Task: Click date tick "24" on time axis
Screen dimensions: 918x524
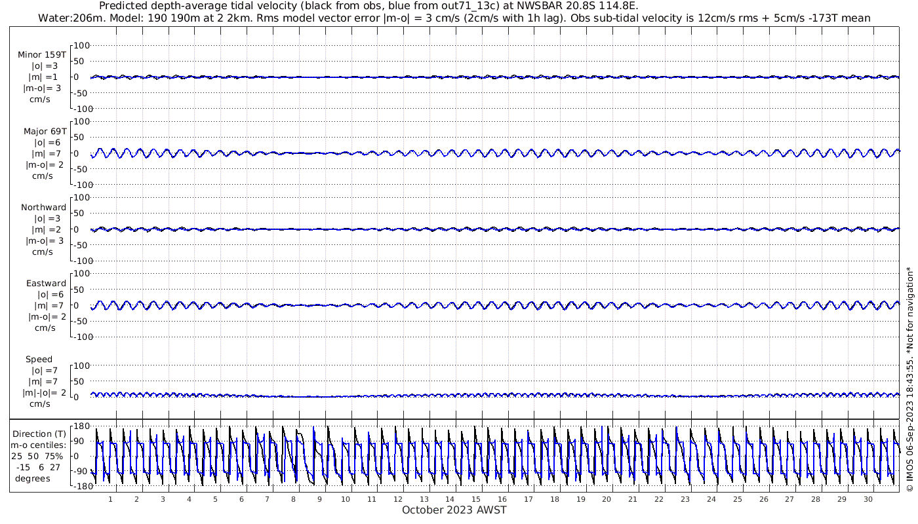Action: 711,499
